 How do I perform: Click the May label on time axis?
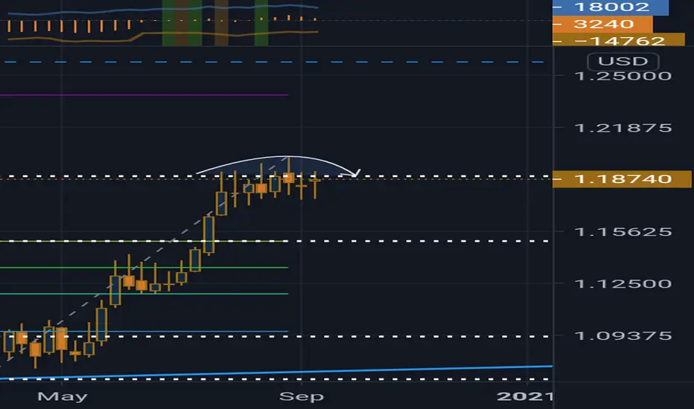point(63,396)
